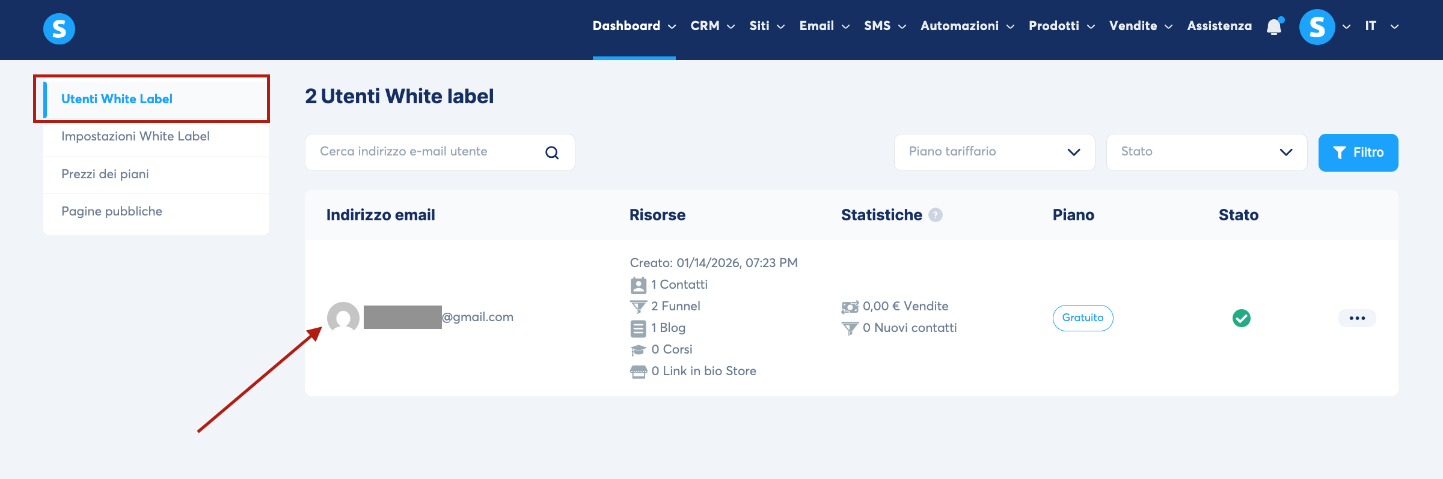
Task: Open Pagine pubbliche in sidebar
Action: tap(156, 211)
